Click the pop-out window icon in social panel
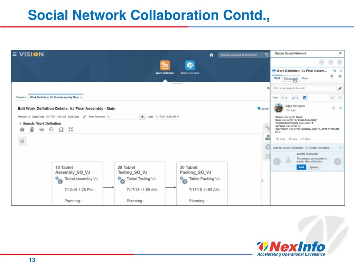The width and height of the screenshot is (354, 265). [339, 62]
